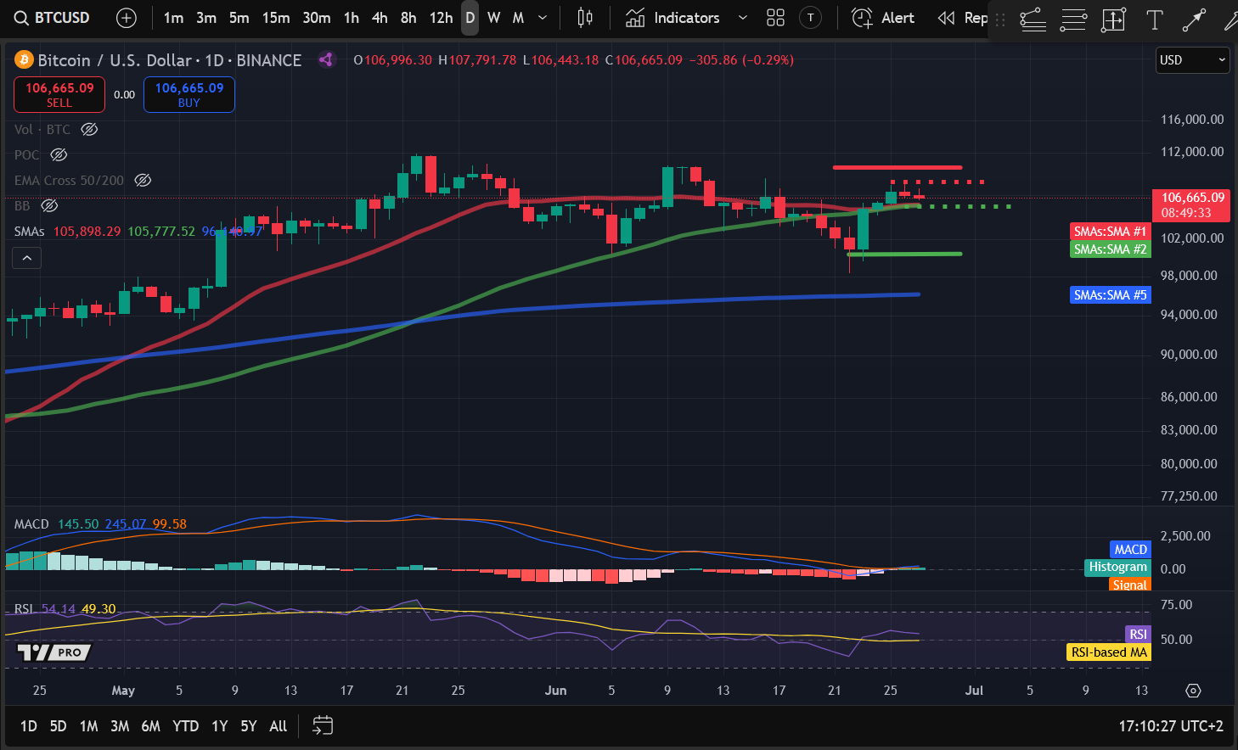Image resolution: width=1238 pixels, height=750 pixels.
Task: Click the circled T template icon
Action: 811,18
